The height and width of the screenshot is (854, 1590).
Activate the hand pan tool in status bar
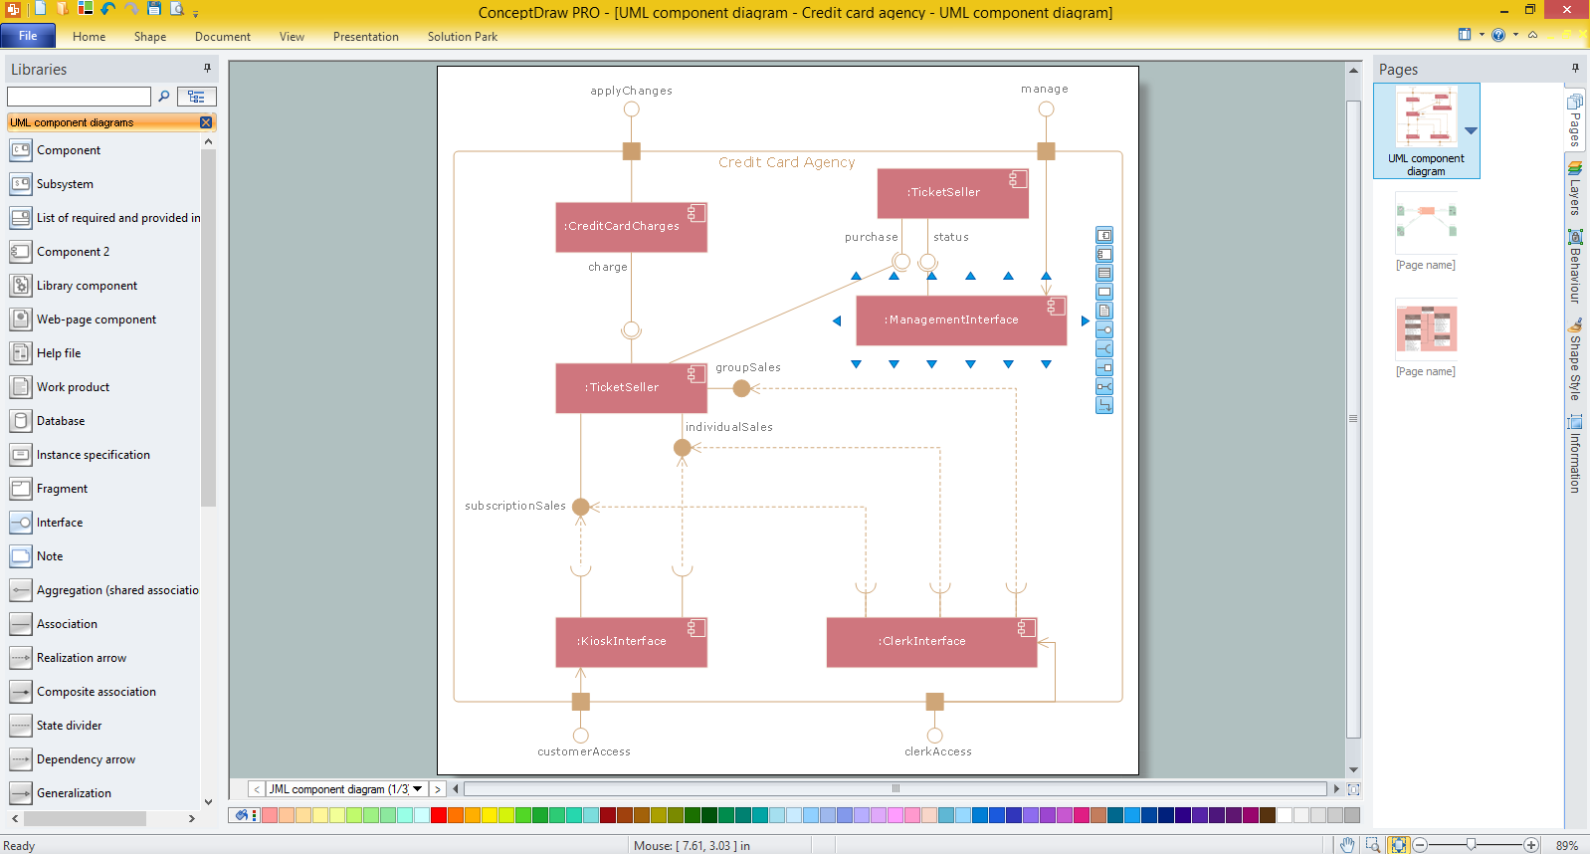point(1347,845)
